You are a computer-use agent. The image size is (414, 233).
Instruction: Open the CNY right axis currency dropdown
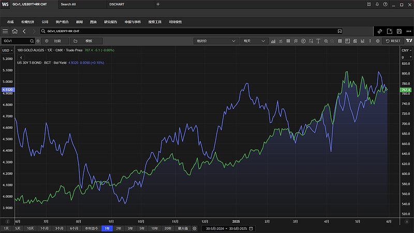(x=407, y=50)
